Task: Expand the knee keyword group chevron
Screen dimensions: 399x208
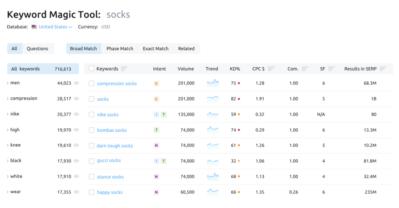Action: click(8, 145)
